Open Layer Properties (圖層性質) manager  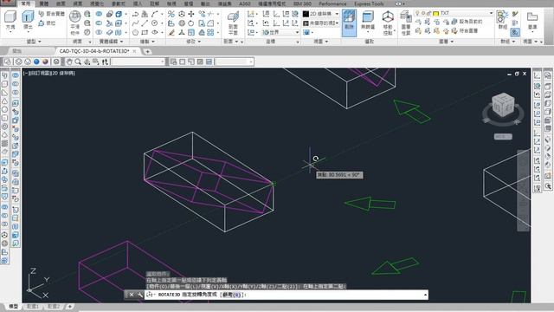click(406, 23)
